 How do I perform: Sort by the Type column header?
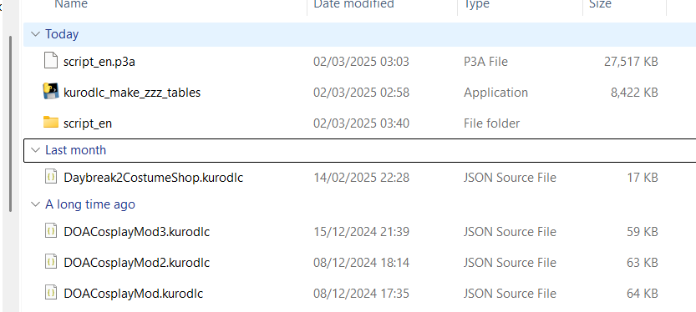click(476, 4)
